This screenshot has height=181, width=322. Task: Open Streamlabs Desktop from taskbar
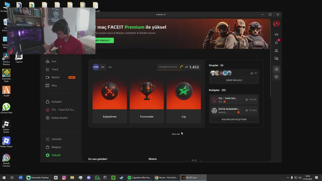click(x=38, y=178)
